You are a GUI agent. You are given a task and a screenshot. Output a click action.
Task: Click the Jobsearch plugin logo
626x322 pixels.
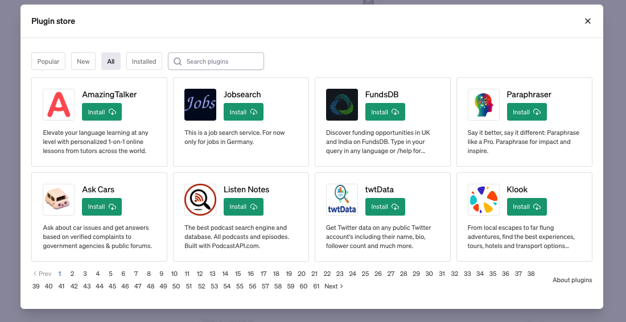pyautogui.click(x=200, y=105)
